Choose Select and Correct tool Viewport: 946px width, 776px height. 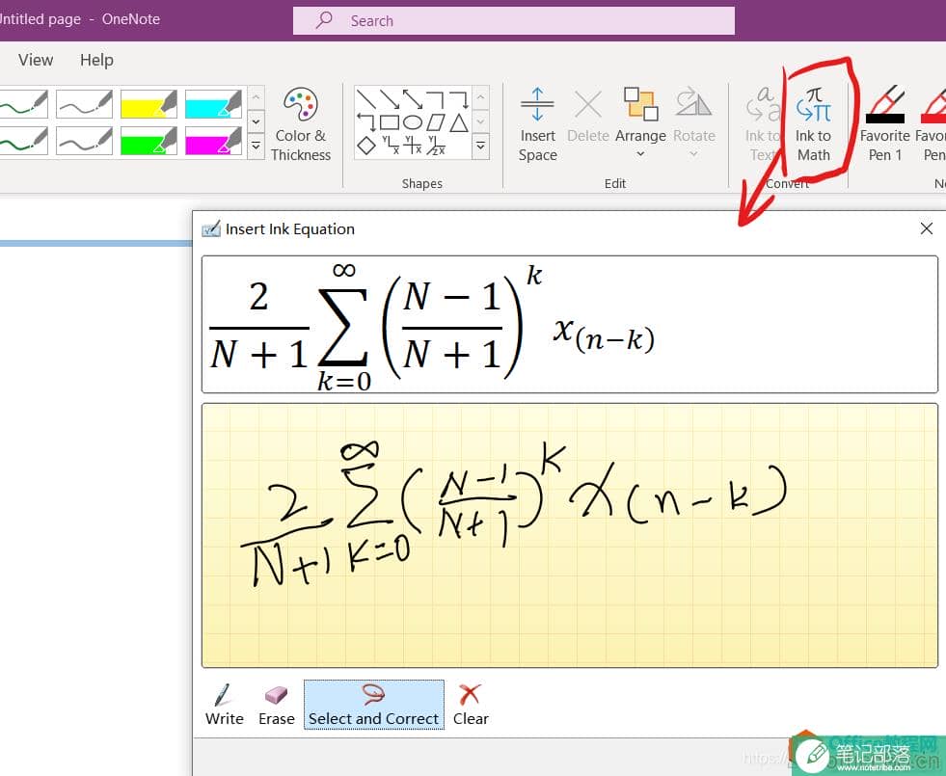[x=374, y=705]
